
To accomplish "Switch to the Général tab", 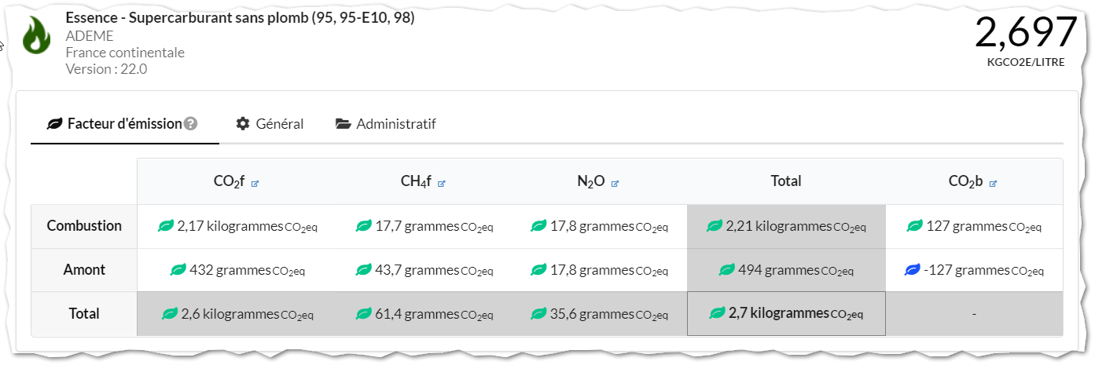I will [270, 124].
